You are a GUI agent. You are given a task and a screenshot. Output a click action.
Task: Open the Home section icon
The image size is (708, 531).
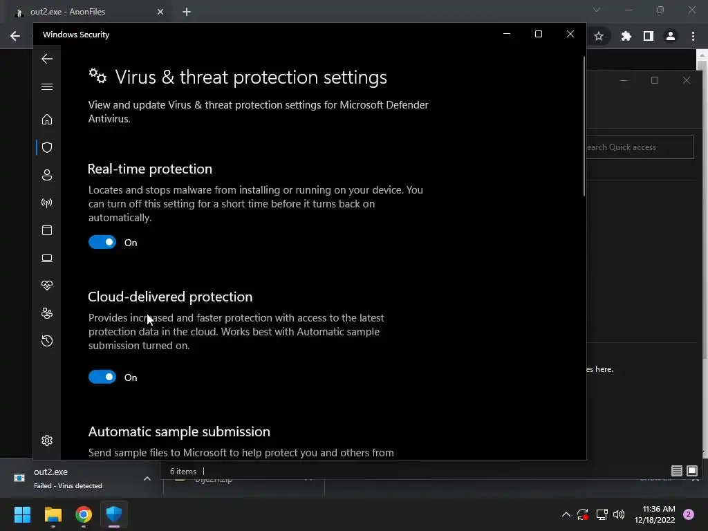click(x=47, y=119)
